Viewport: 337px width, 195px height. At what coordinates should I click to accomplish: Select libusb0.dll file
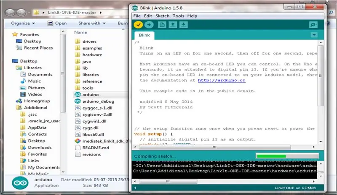coord(90,135)
